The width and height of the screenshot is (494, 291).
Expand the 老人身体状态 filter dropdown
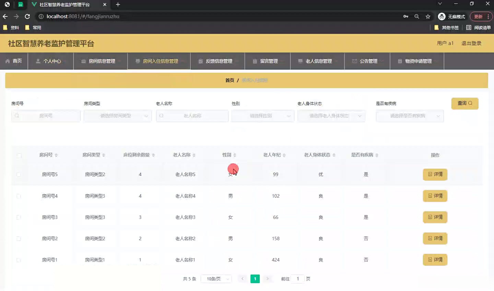click(331, 116)
